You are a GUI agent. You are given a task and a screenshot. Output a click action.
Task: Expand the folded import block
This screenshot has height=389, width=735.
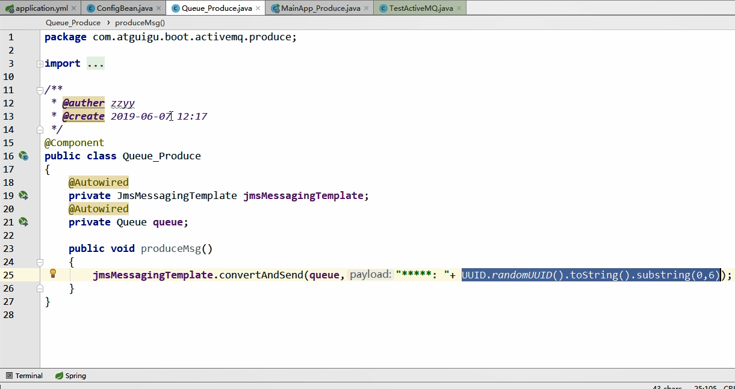pos(40,64)
